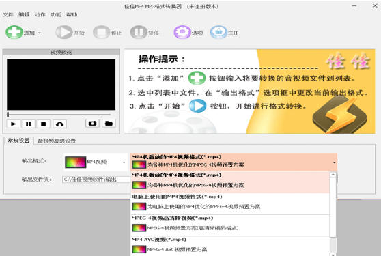Screen dimensions: 381x256
Task: Click the green Add (添加) plus icon
Action: pos(14,32)
